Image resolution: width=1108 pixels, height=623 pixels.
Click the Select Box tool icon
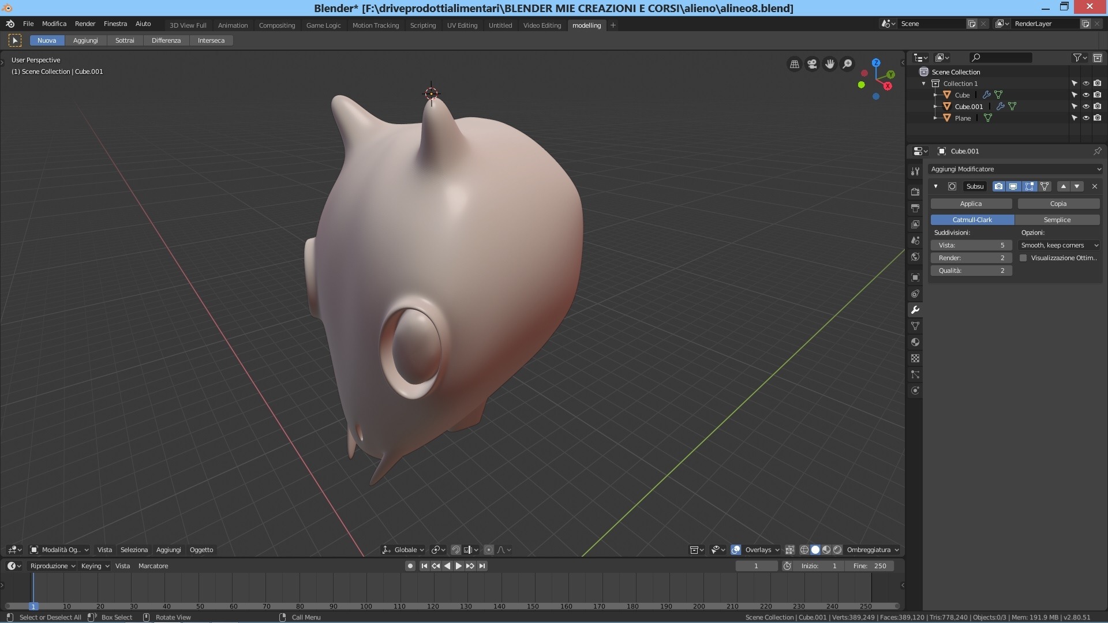15,40
